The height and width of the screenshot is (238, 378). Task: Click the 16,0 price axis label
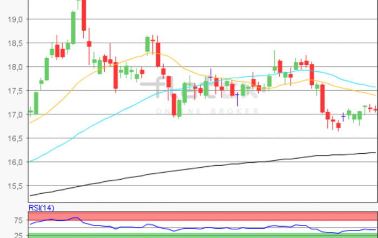(15, 162)
